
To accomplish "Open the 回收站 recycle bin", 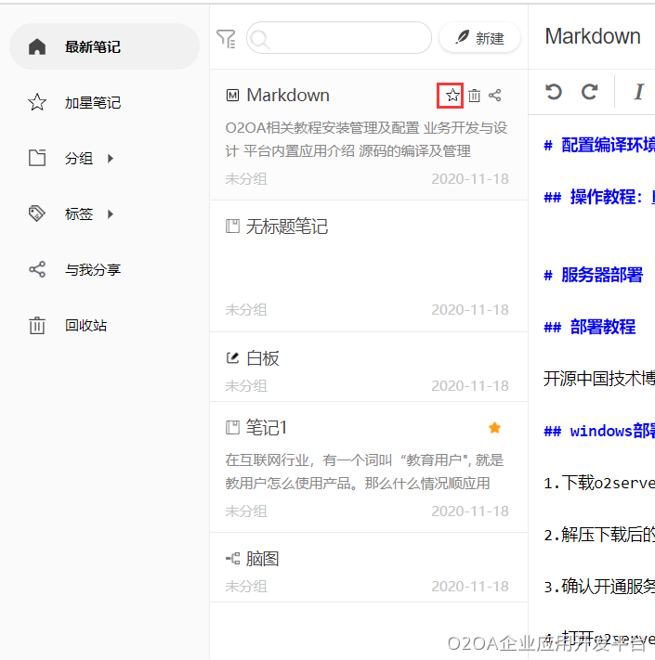I will coord(85,326).
